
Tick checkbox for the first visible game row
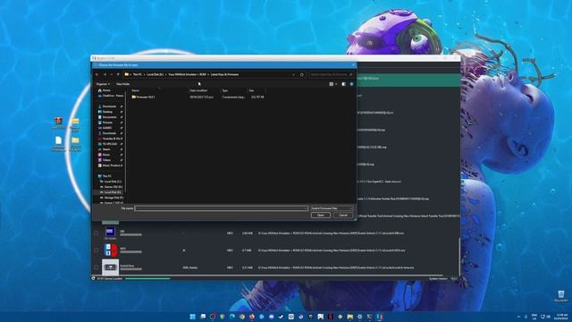96,233
